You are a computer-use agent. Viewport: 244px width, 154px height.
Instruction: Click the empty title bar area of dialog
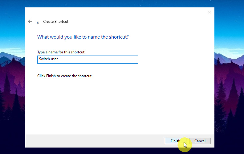pos(123,12)
